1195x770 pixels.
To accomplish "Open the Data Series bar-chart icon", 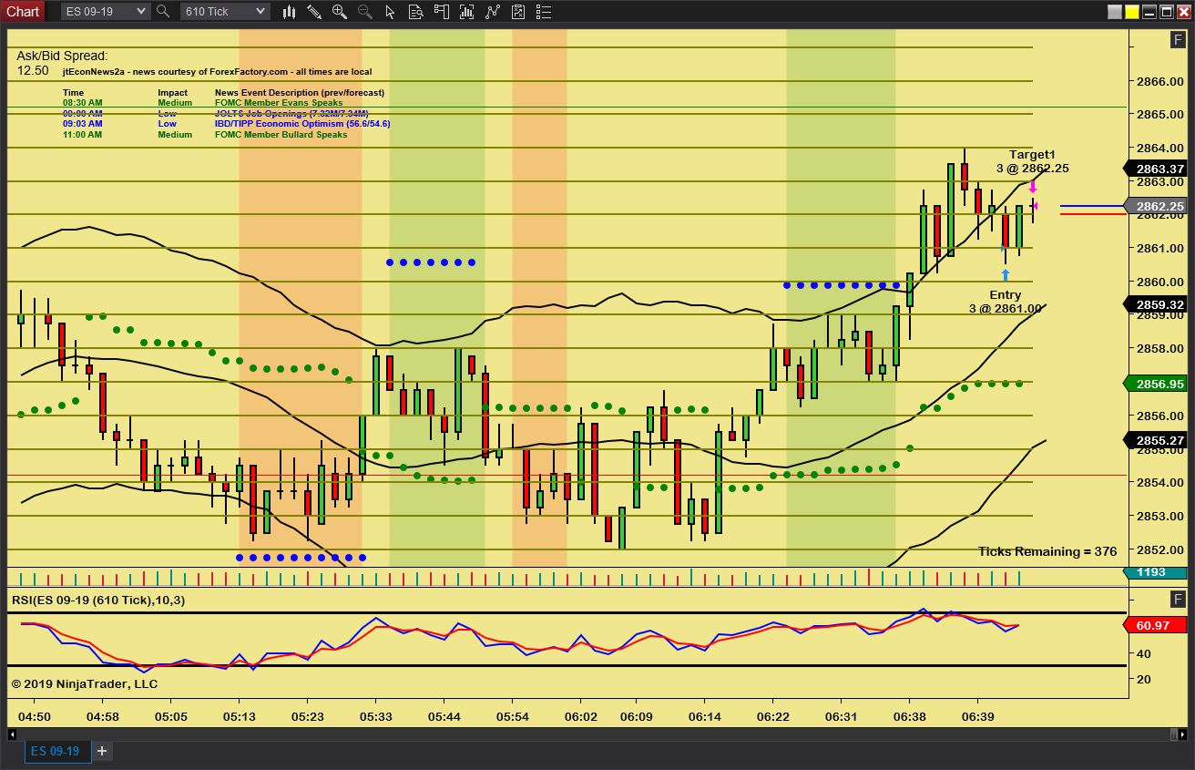I will 467,12.
